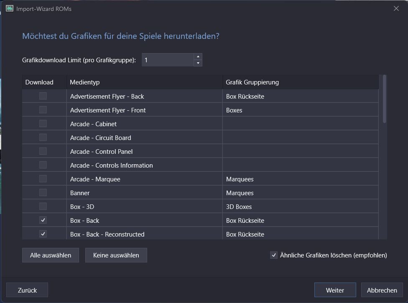Screen dimensions: 408x303
Task: Sort by the Medientyp column header
Action: 144,82
